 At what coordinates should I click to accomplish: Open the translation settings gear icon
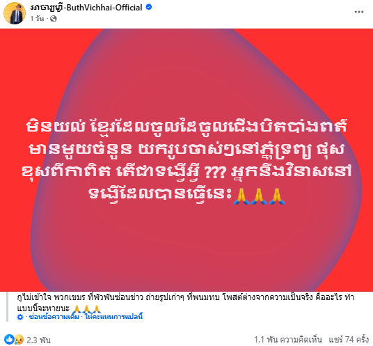(20, 317)
